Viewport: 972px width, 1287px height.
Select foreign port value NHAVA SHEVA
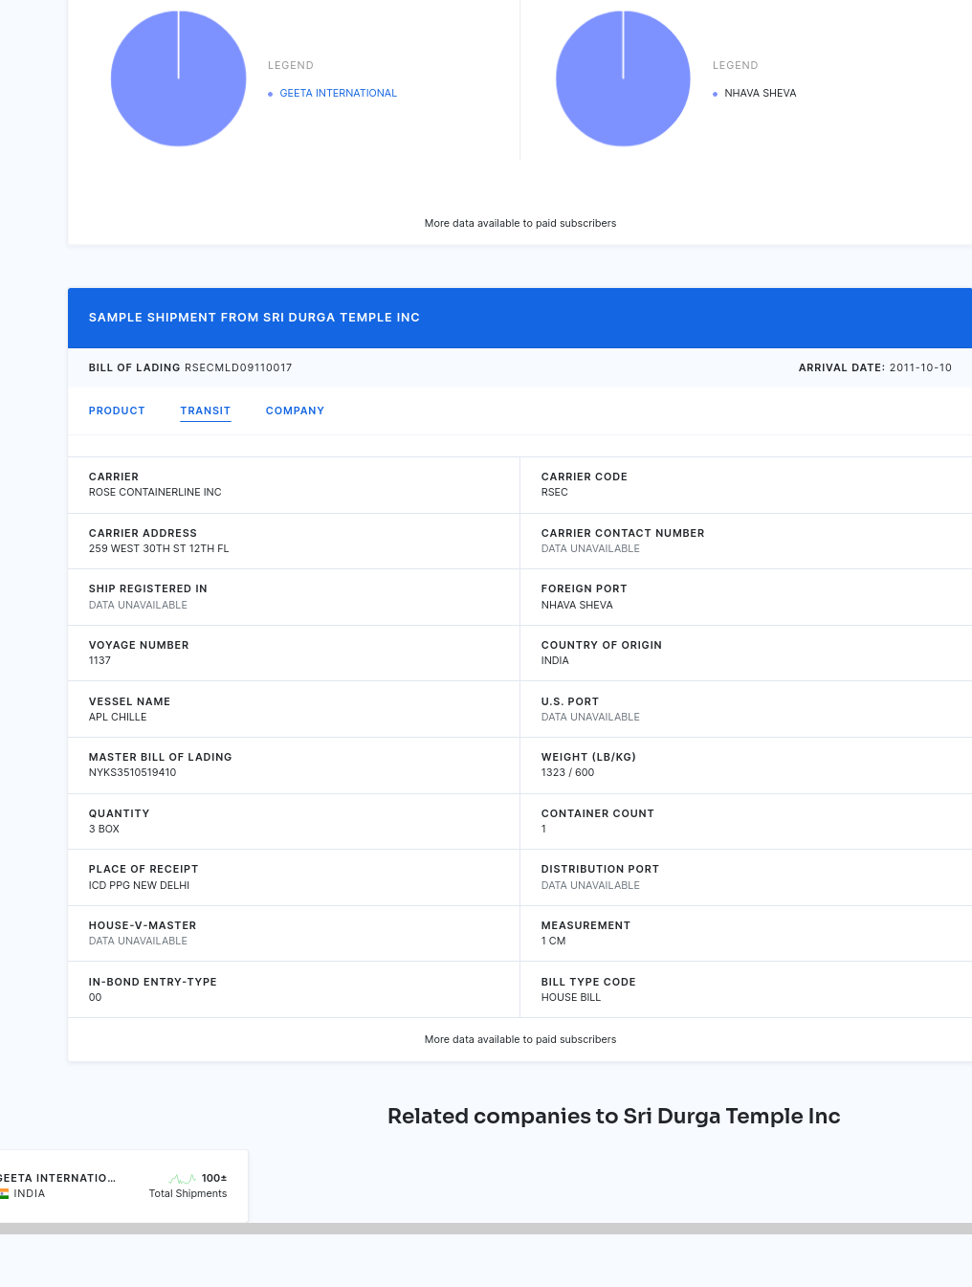(577, 605)
